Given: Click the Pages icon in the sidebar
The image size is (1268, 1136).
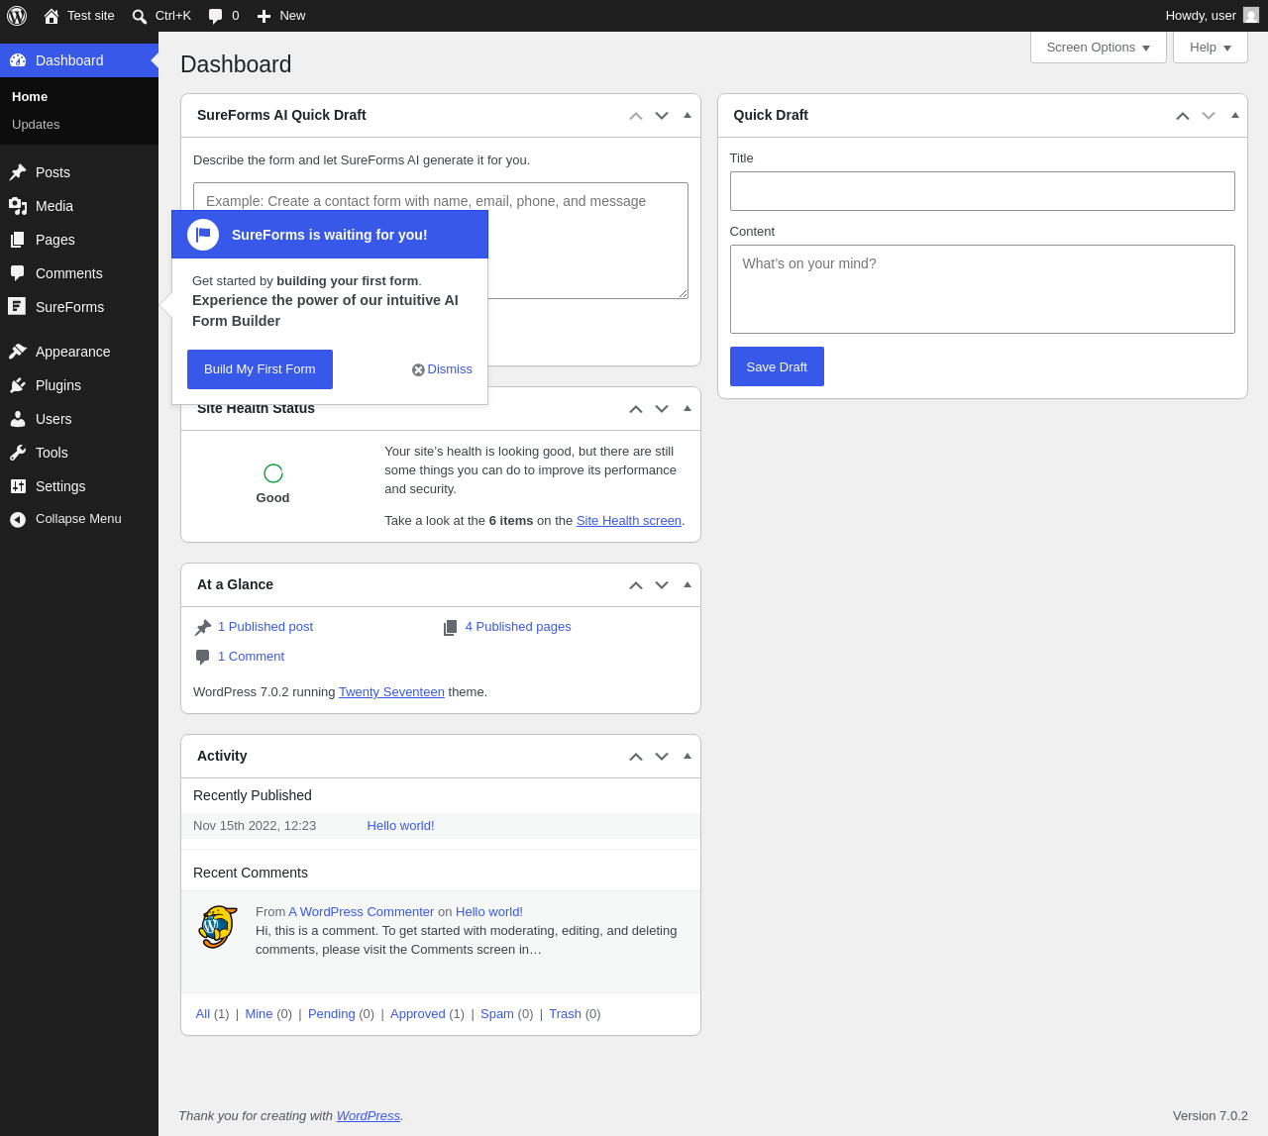Looking at the screenshot, I should pyautogui.click(x=18, y=240).
